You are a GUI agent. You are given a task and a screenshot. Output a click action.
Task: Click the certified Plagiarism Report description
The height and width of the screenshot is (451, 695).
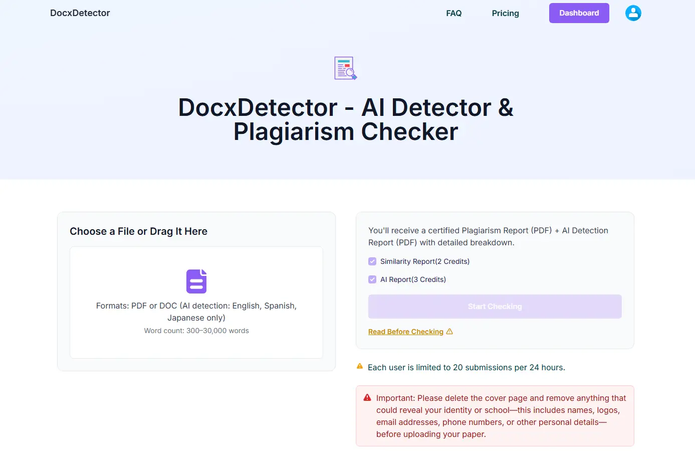click(488, 236)
